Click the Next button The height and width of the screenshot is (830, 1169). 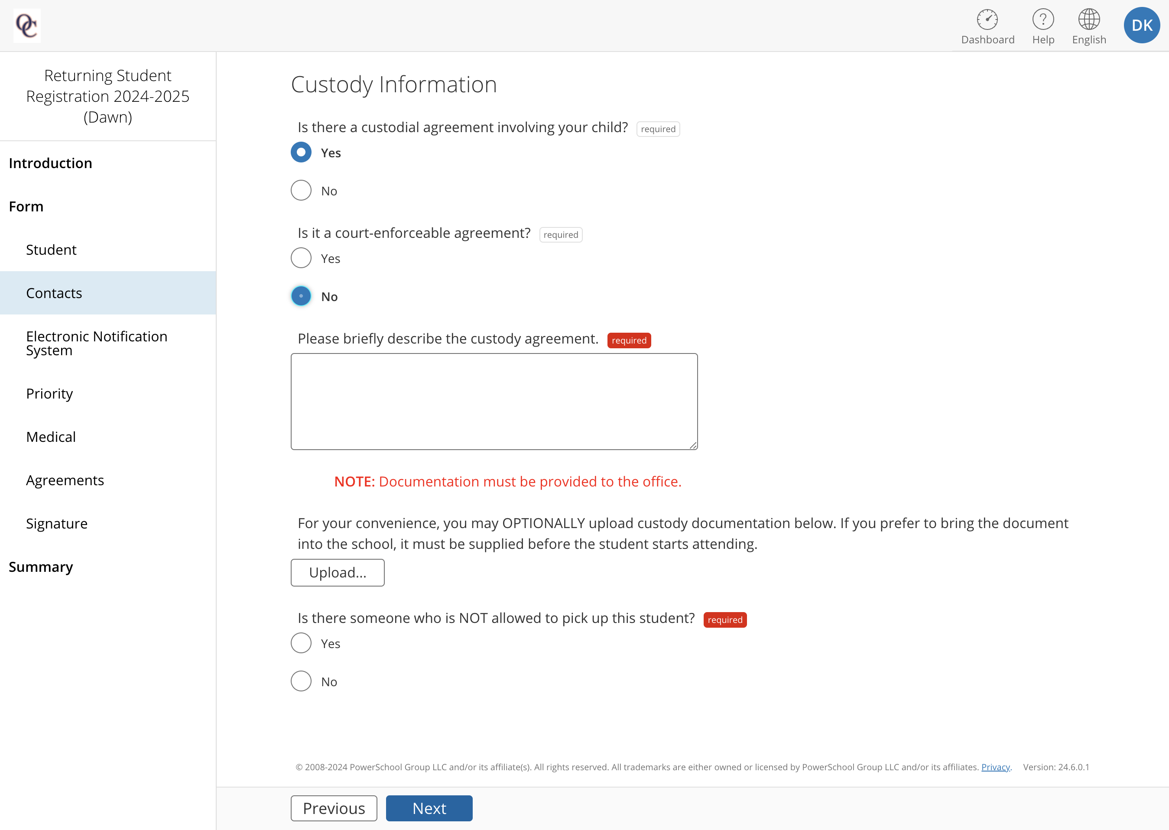click(429, 808)
